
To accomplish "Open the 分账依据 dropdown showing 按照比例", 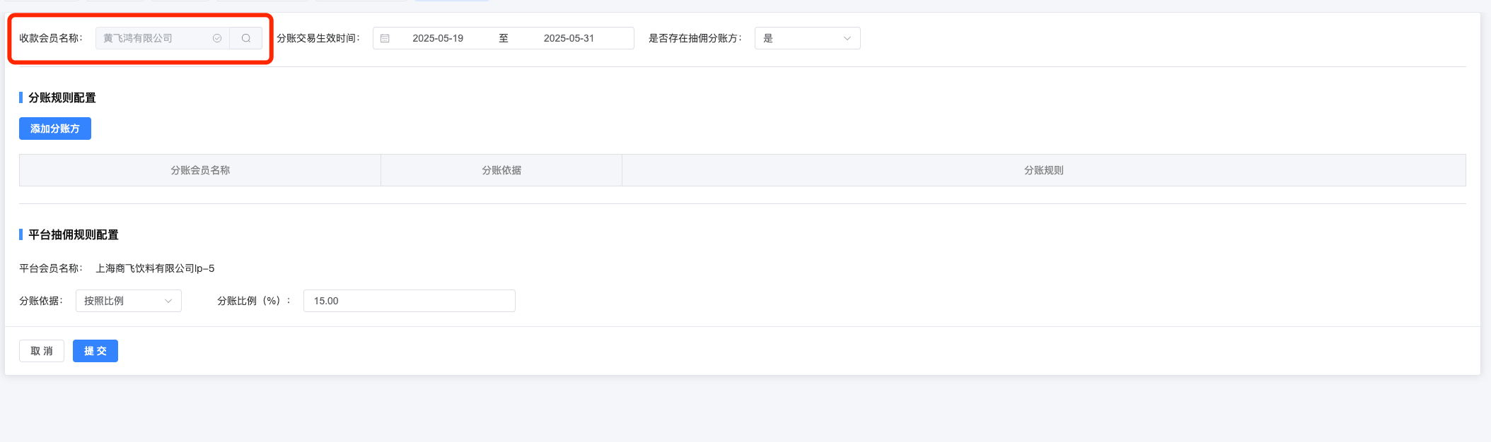I will point(128,301).
